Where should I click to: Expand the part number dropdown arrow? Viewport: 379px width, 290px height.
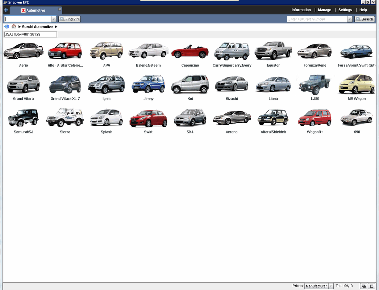tap(350, 19)
